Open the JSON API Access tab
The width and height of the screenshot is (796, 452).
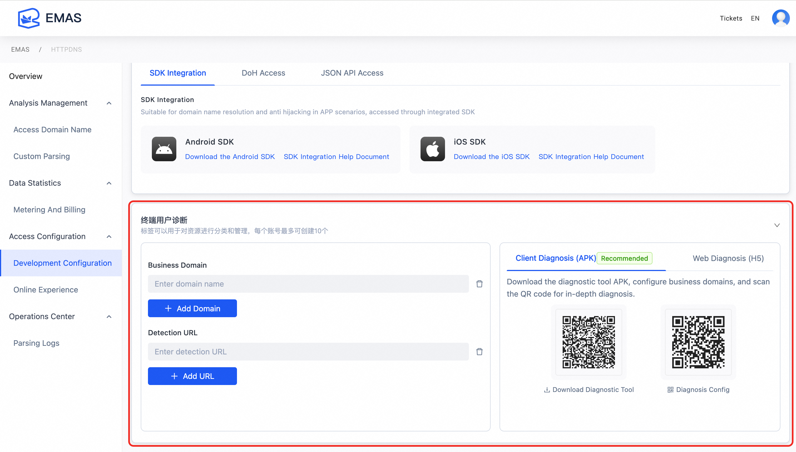tap(352, 73)
